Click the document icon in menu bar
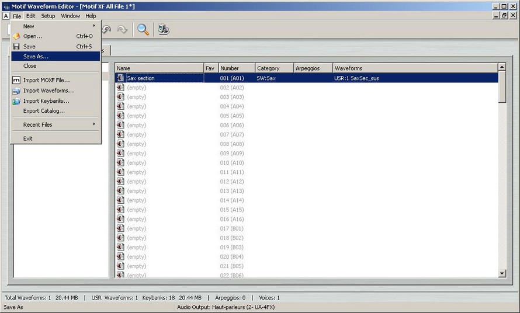This screenshot has width=520, height=313. pos(6,16)
